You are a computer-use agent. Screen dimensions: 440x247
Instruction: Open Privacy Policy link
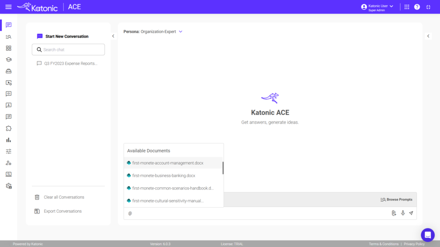(x=414, y=244)
